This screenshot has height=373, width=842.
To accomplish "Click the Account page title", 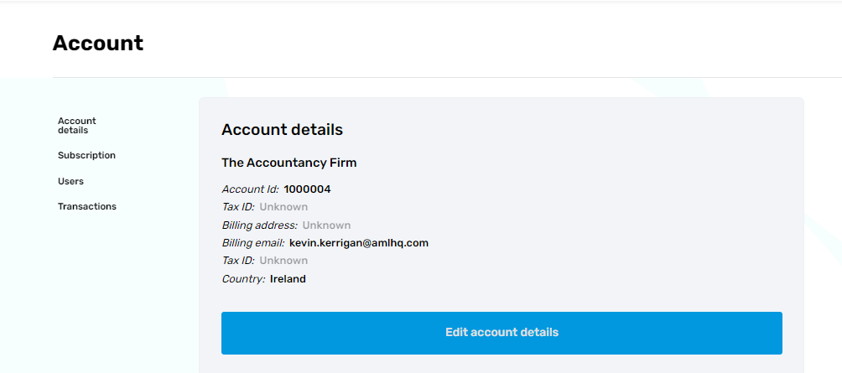I will pos(97,43).
